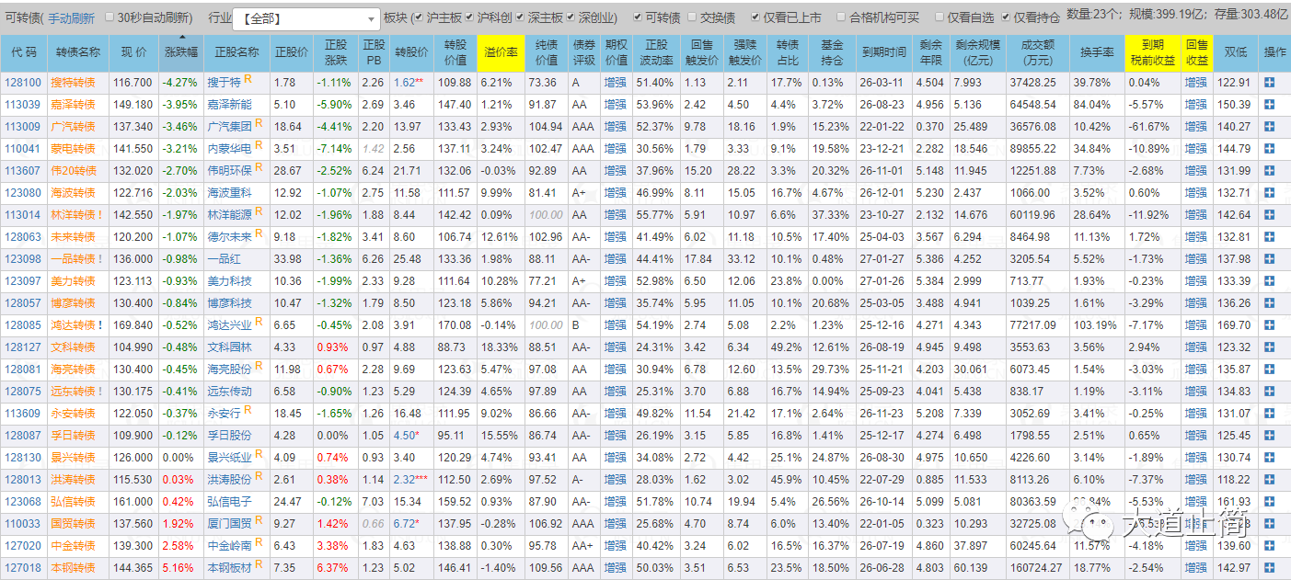
Task: Click the plus icon in 中金转债 row
Action: pyautogui.click(x=1270, y=546)
